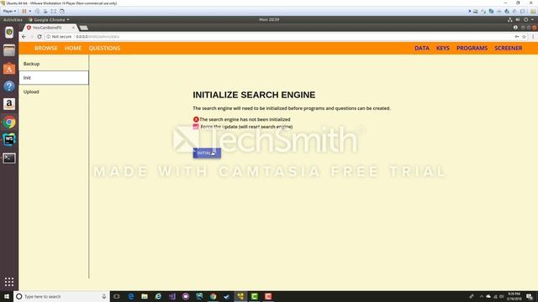Toggle the Force update checkbox
Image resolution: width=538 pixels, height=302 pixels.
click(196, 127)
